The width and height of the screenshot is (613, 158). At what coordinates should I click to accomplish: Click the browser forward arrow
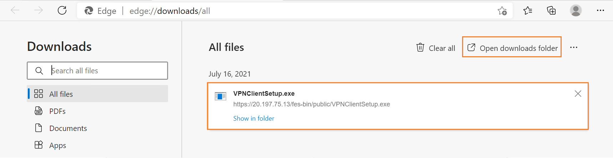click(39, 10)
